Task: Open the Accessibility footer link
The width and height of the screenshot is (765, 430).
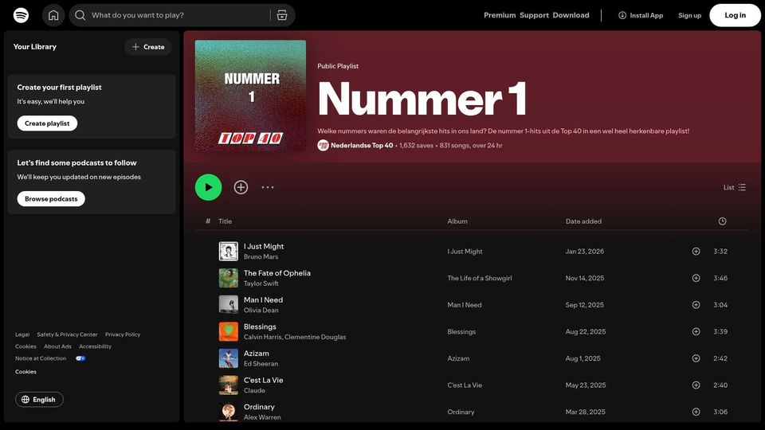Action: pos(95,346)
